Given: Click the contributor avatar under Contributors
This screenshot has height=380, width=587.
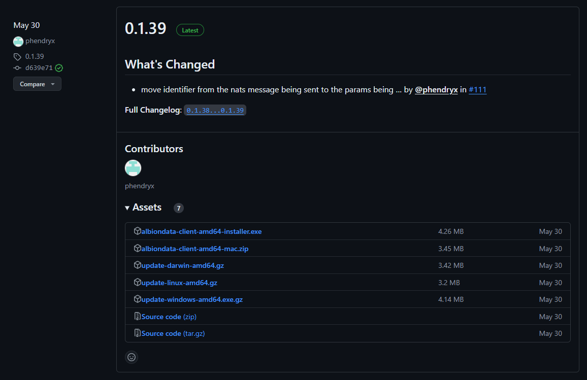Looking at the screenshot, I should coord(133,168).
